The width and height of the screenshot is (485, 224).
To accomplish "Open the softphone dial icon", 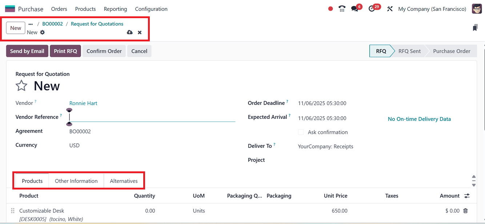I will 342,9.
